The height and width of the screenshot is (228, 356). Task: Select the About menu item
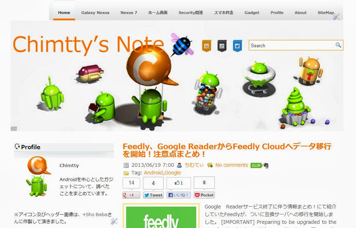[x=301, y=13]
